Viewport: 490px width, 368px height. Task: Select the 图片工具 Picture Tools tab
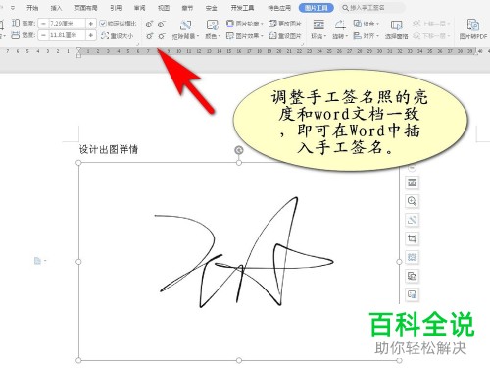pos(317,8)
